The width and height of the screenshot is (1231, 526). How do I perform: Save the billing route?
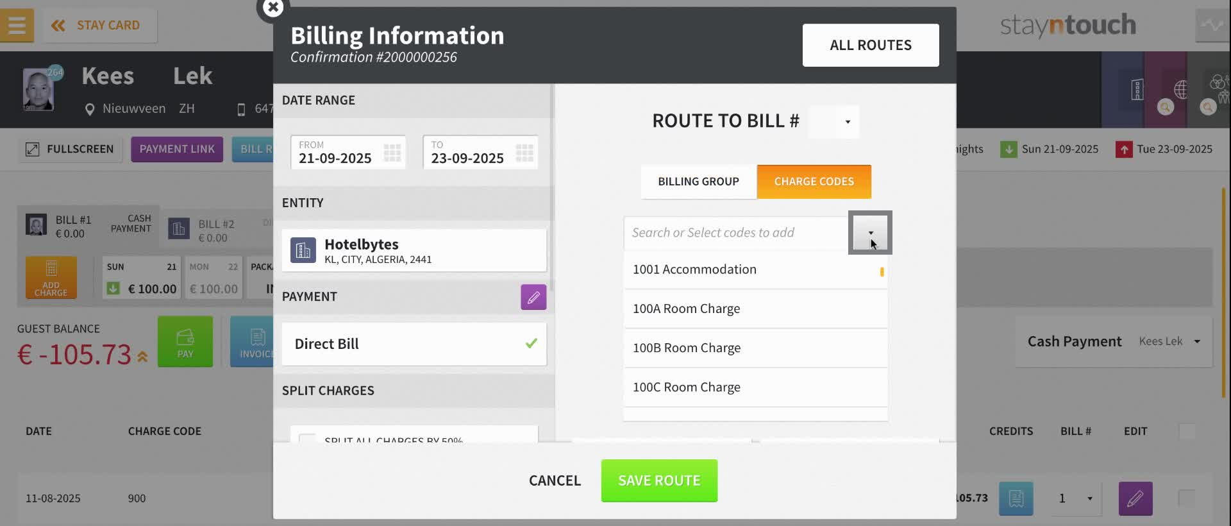click(659, 481)
